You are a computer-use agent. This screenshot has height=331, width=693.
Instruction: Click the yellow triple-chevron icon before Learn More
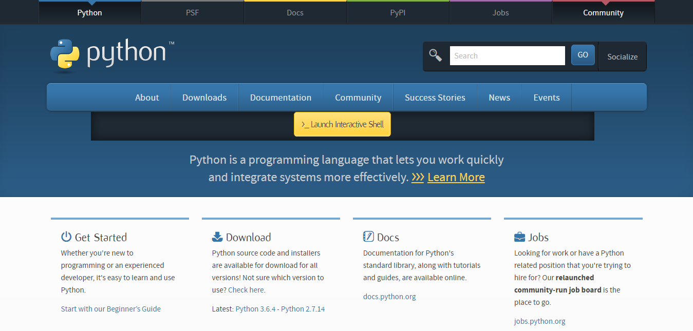pyautogui.click(x=418, y=177)
